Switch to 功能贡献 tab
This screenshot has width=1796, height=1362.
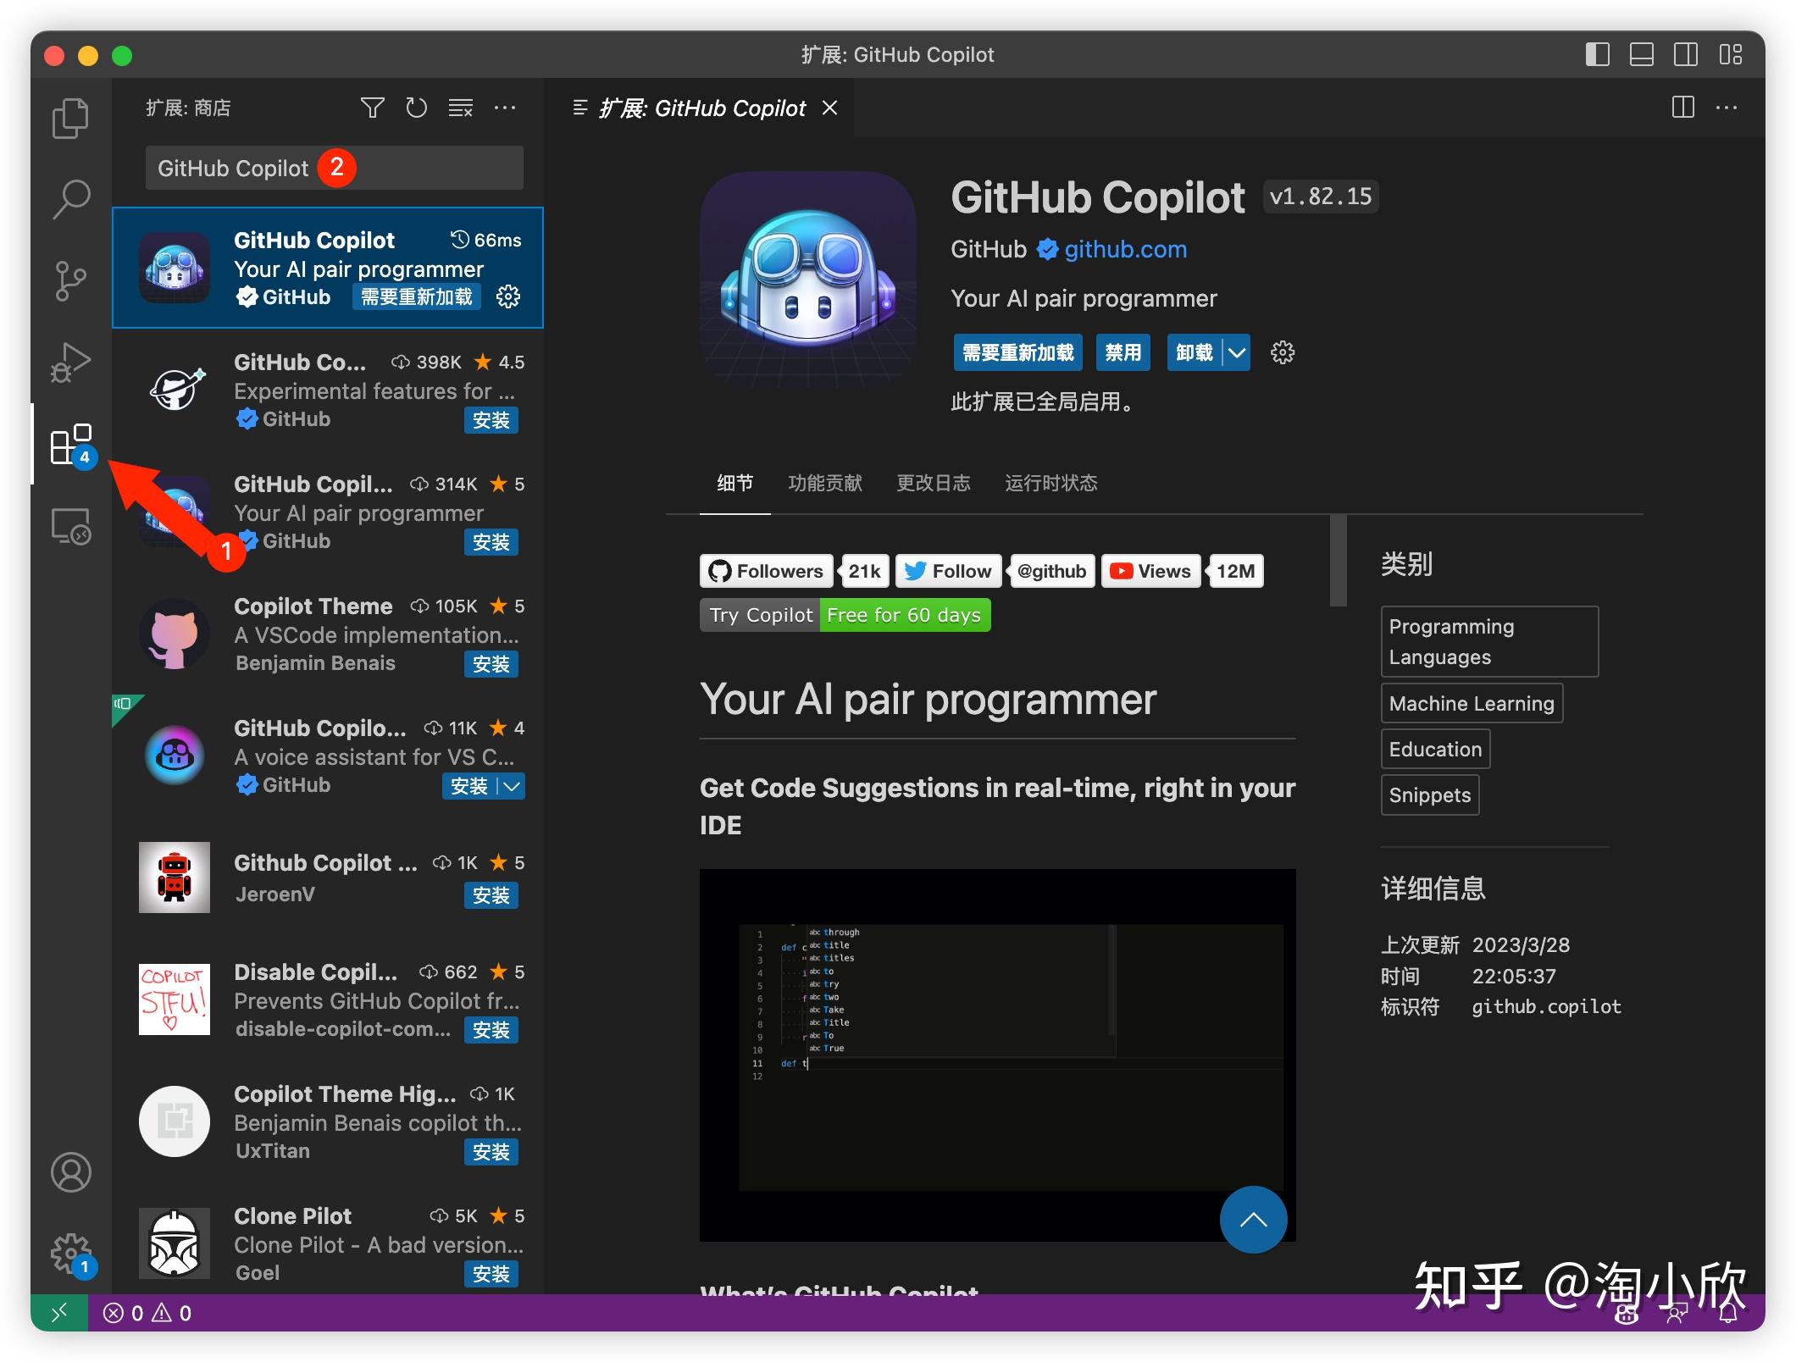pyautogui.click(x=824, y=483)
